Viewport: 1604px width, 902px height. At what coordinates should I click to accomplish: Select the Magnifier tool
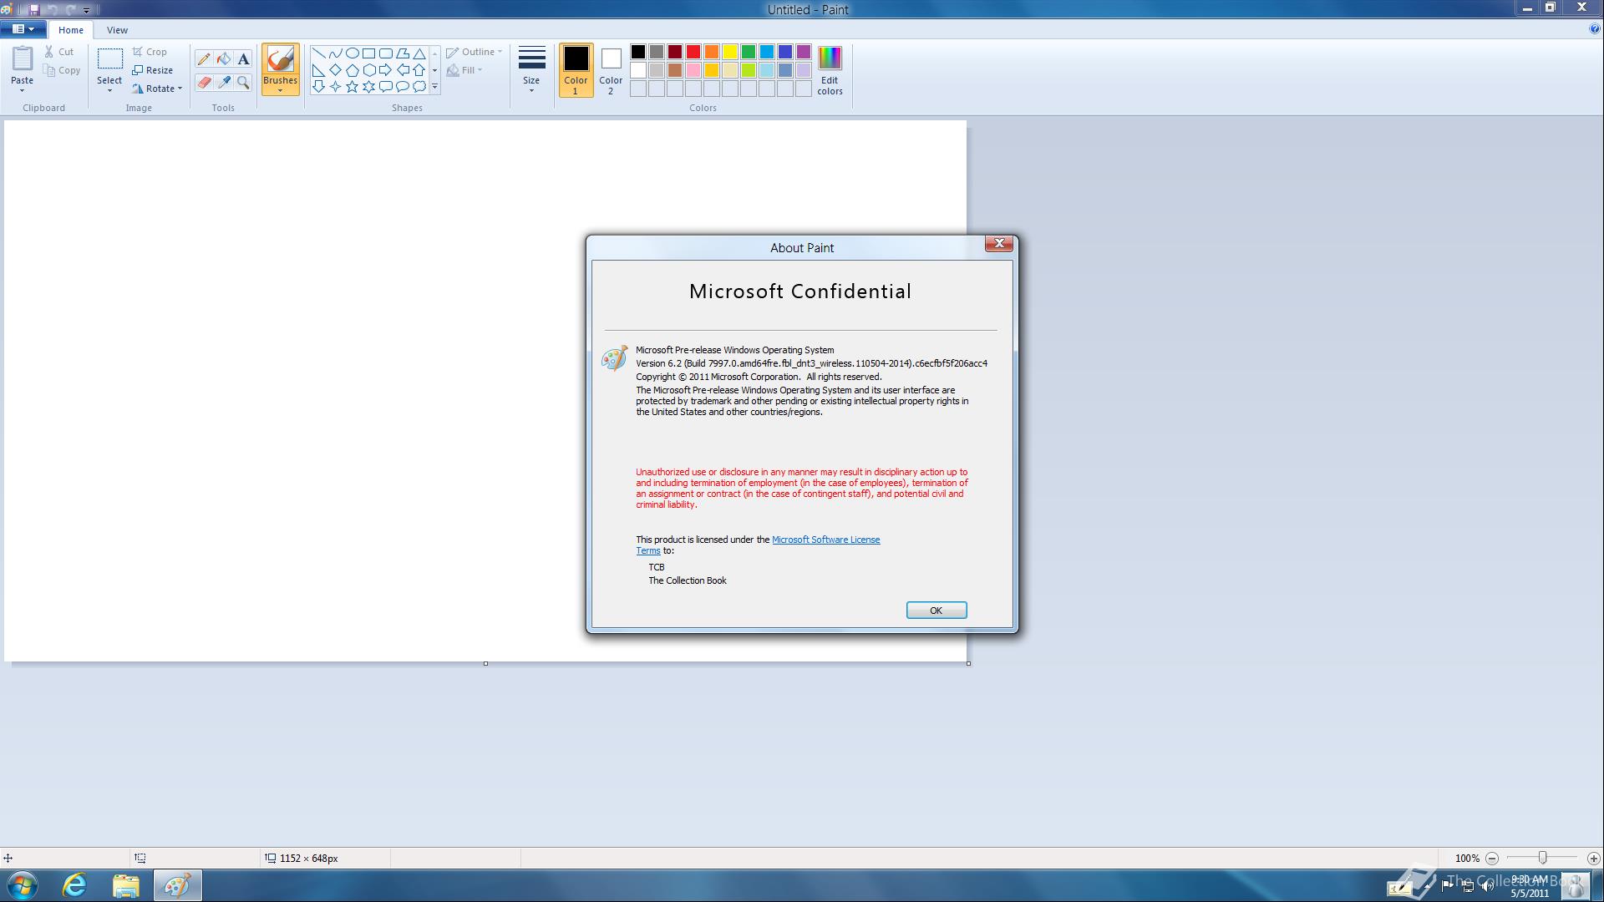243,83
